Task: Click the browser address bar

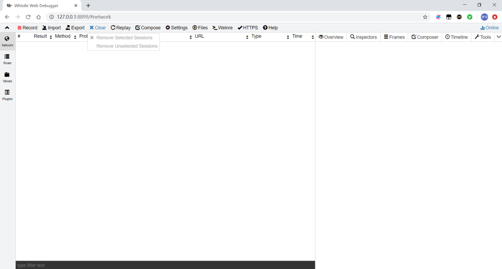Action: 237,17
